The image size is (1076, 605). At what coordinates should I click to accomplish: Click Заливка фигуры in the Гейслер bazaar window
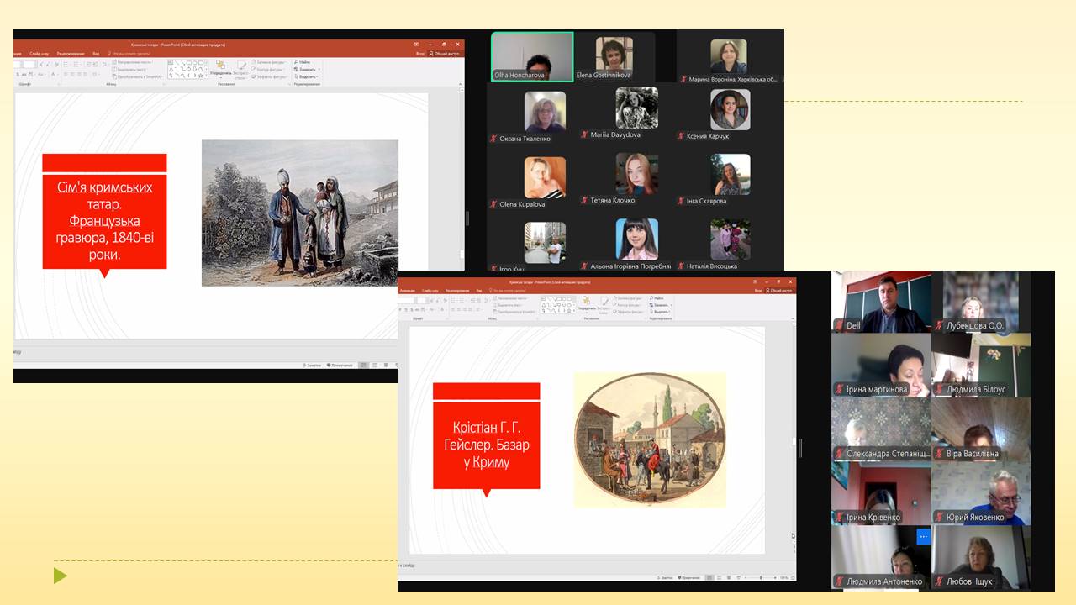[628, 297]
